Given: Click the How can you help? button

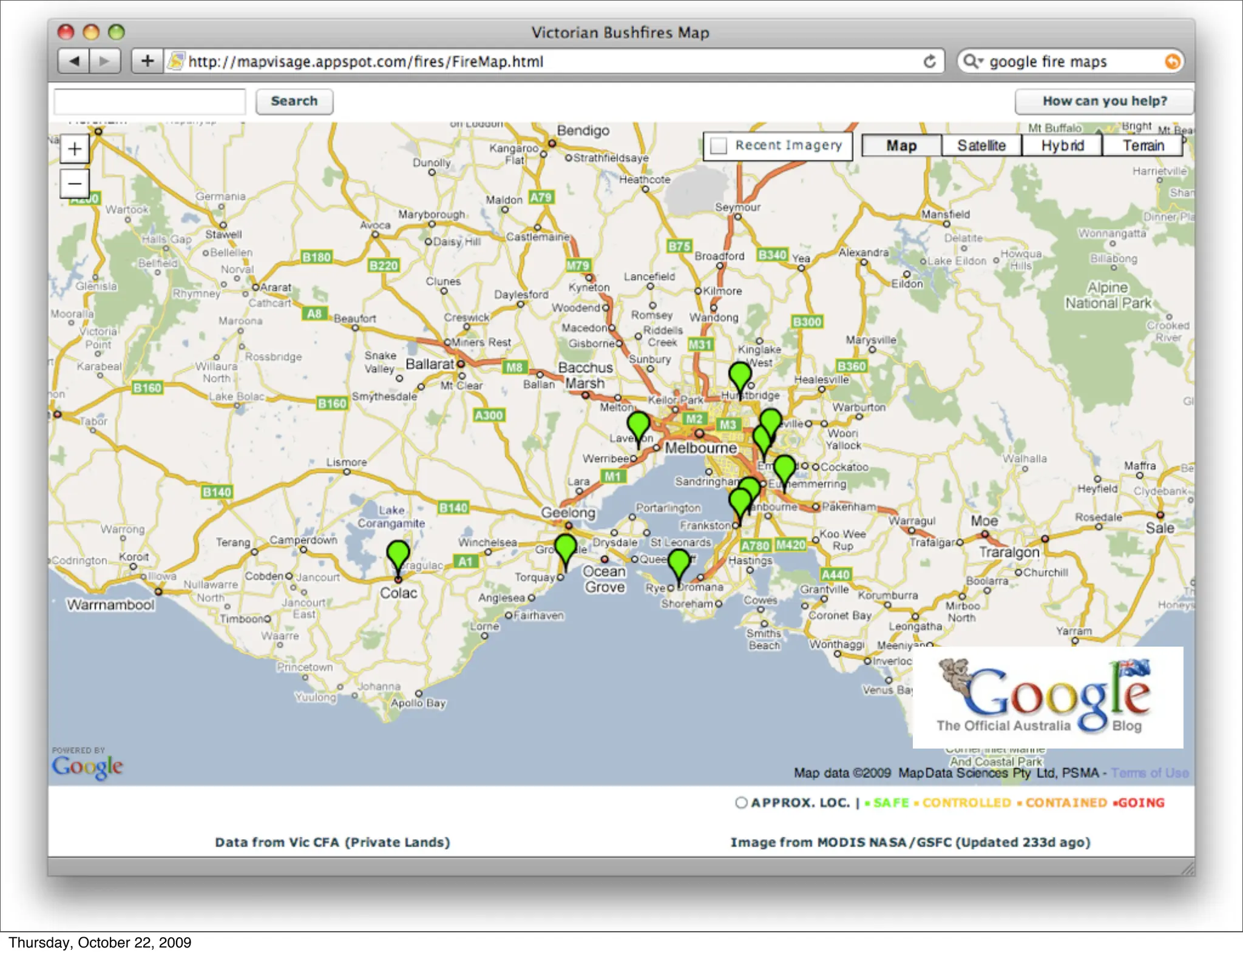Looking at the screenshot, I should click(x=1104, y=101).
